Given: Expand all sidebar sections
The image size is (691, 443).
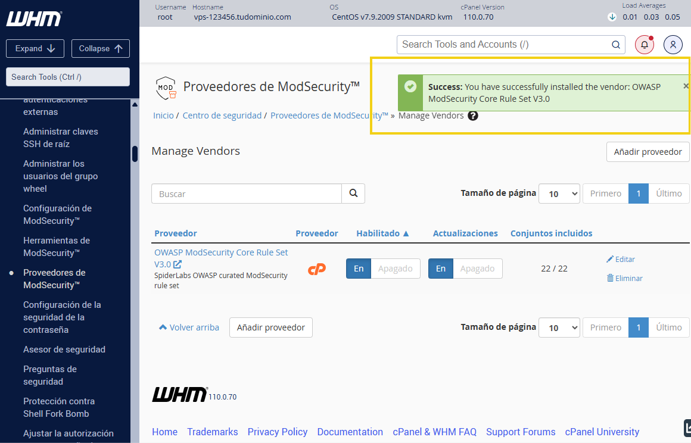Looking at the screenshot, I should [x=35, y=48].
